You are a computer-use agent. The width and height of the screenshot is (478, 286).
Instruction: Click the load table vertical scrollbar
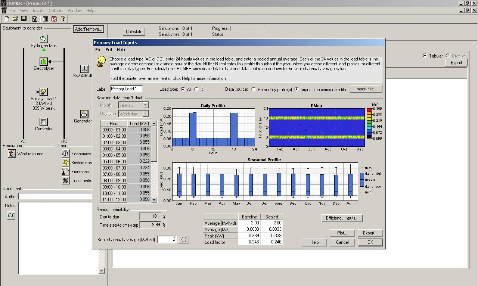pyautogui.click(x=154, y=162)
